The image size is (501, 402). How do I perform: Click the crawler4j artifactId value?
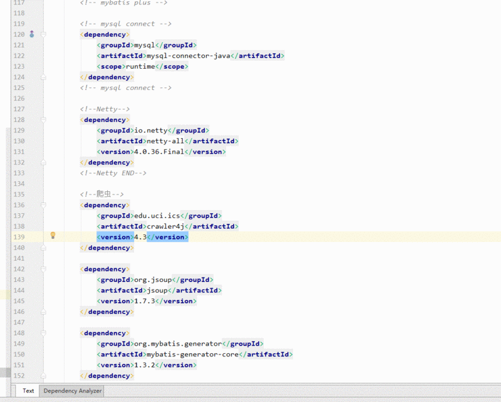[165, 226]
